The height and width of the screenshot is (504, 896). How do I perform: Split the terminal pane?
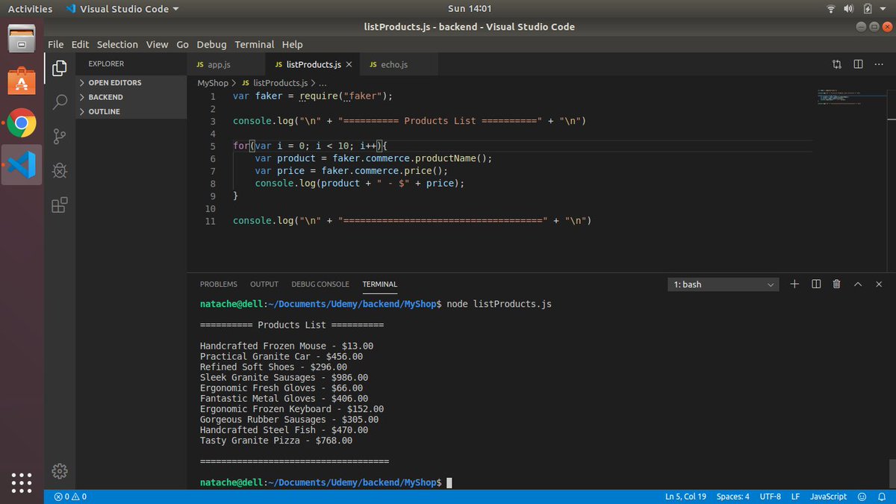click(x=816, y=284)
